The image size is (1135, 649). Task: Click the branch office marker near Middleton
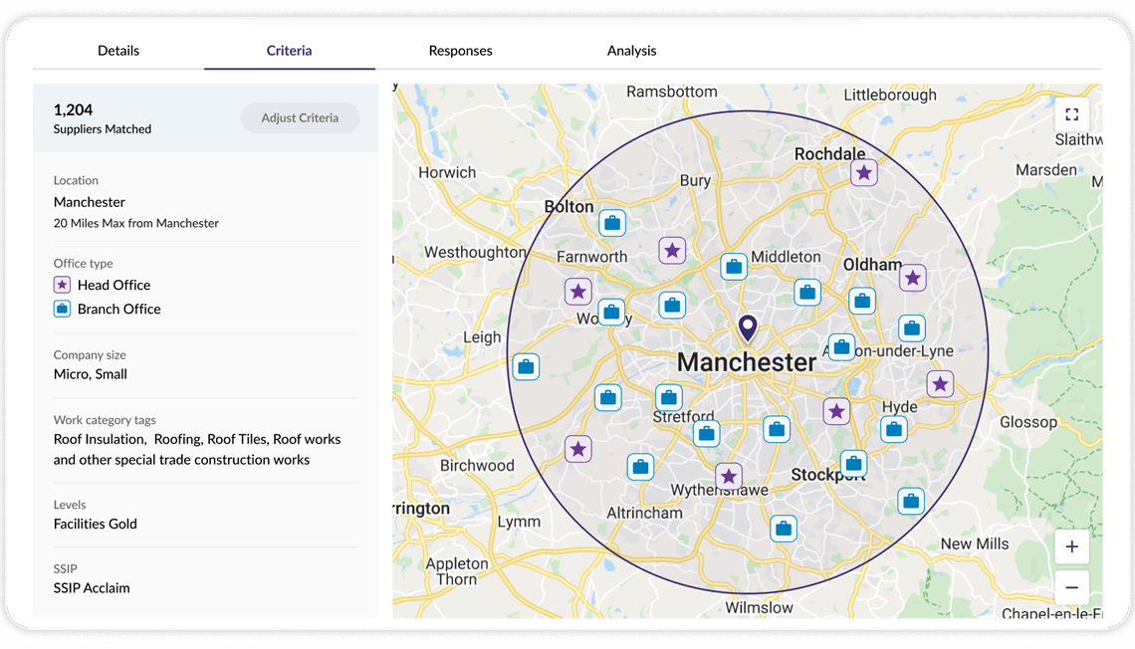click(x=734, y=267)
